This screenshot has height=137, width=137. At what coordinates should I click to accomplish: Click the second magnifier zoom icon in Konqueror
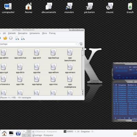[23, 38]
